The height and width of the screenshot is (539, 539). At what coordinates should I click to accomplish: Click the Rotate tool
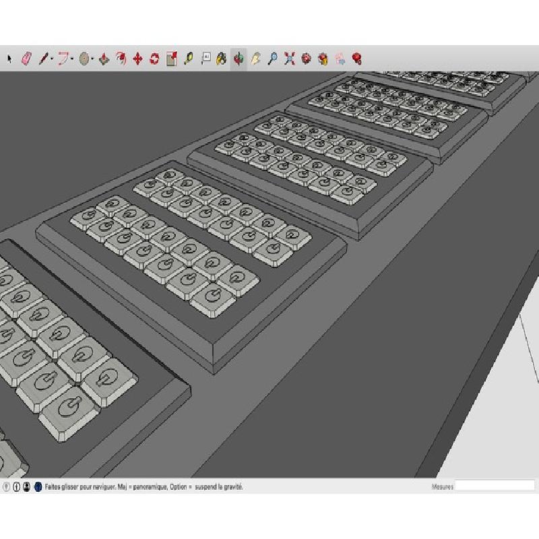coord(154,59)
